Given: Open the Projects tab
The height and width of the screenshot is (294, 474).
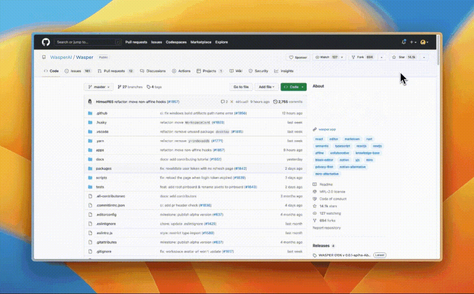Looking at the screenshot, I should tap(209, 71).
